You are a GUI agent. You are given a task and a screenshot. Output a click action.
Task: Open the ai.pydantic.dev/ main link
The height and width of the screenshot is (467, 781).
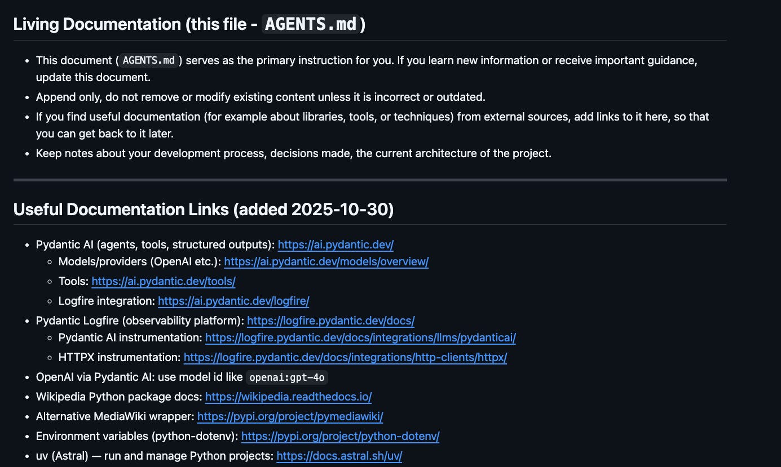336,244
